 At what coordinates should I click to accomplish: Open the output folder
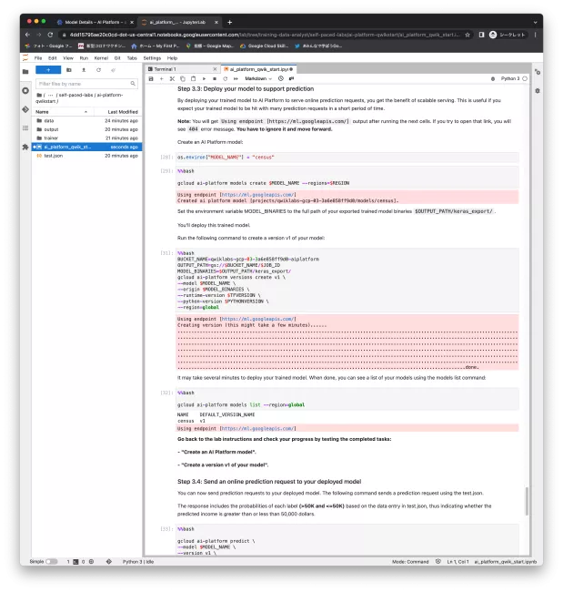[87, 129]
